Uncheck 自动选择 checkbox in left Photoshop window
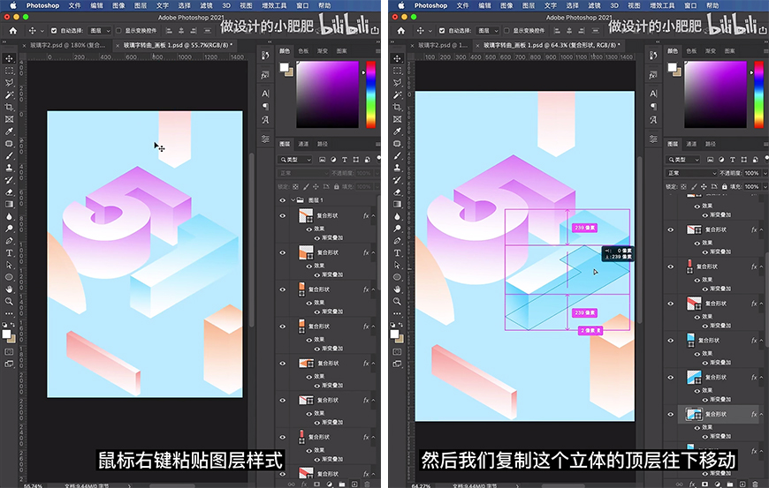 pyautogui.click(x=54, y=30)
